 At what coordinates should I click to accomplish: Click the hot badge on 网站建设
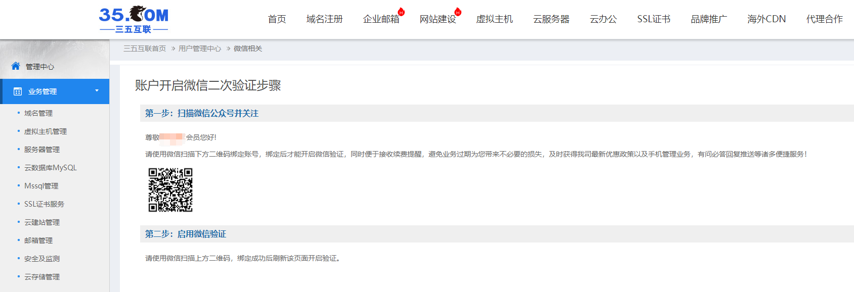[458, 12]
